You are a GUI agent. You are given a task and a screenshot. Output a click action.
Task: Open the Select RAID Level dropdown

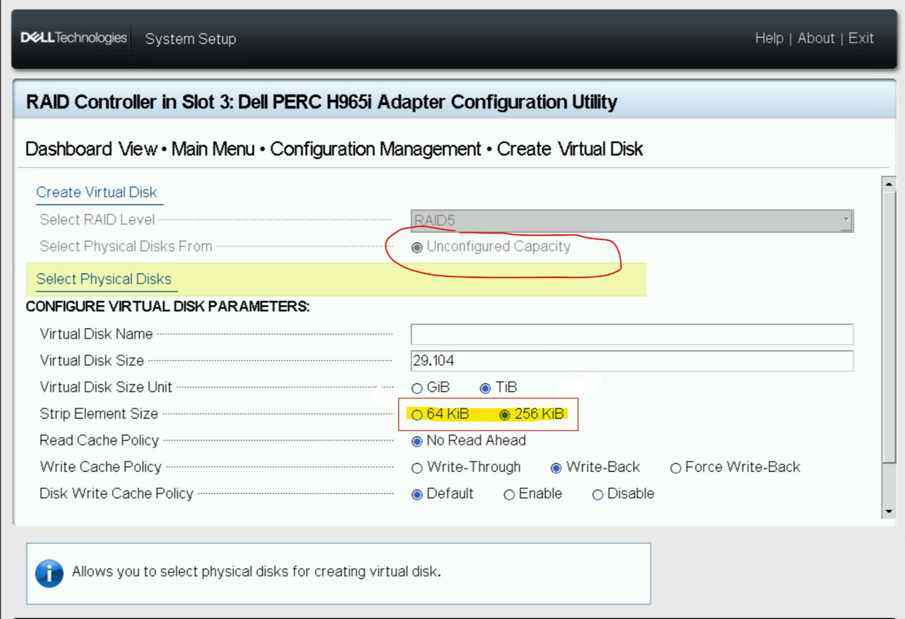632,220
